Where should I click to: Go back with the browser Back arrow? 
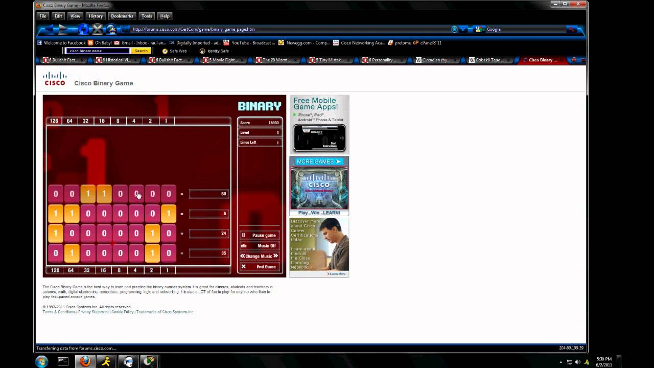click(x=47, y=29)
